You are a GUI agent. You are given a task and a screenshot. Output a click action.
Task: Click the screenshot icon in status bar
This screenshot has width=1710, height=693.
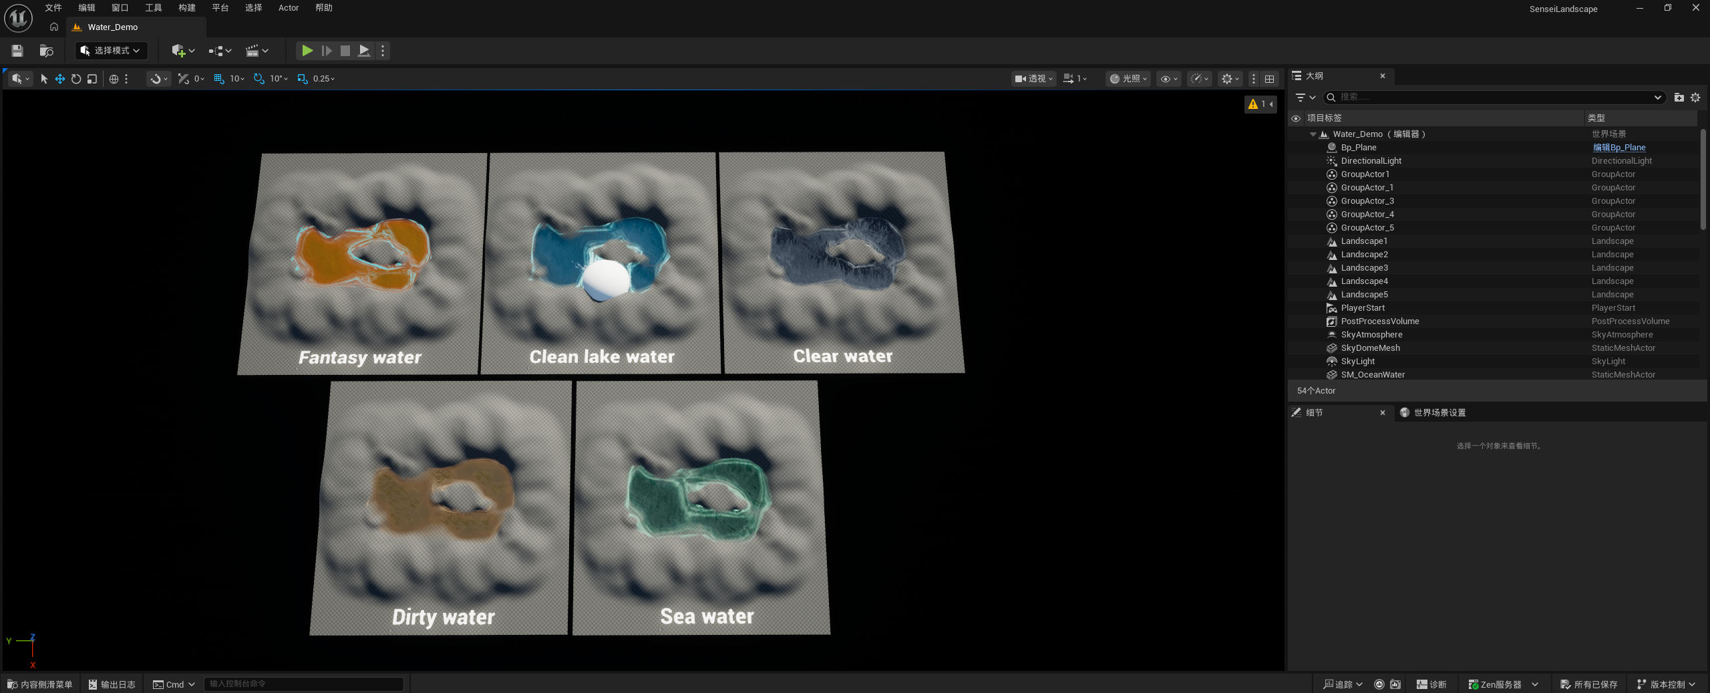(x=1395, y=684)
